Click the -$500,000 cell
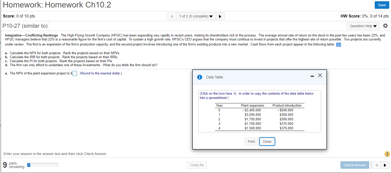 click(285, 110)
